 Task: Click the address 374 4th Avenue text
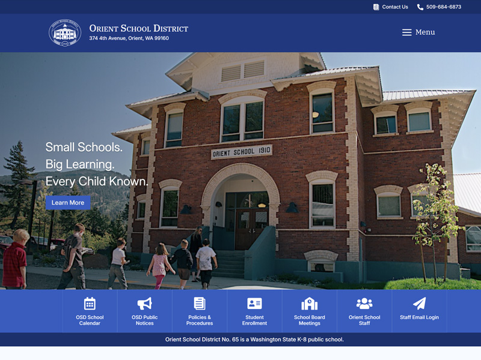[x=129, y=38]
